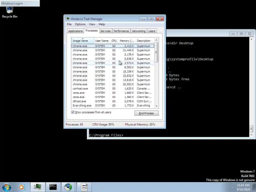This screenshot has height=192, width=256.
Task: Open the View menu
Action: [92, 24]
